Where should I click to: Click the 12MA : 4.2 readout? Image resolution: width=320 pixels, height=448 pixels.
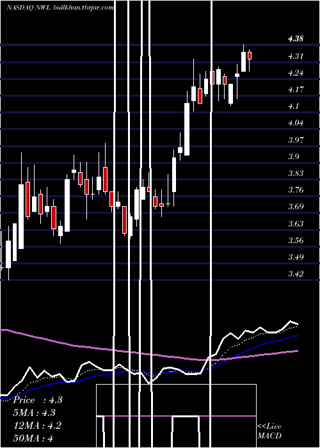click(x=37, y=426)
